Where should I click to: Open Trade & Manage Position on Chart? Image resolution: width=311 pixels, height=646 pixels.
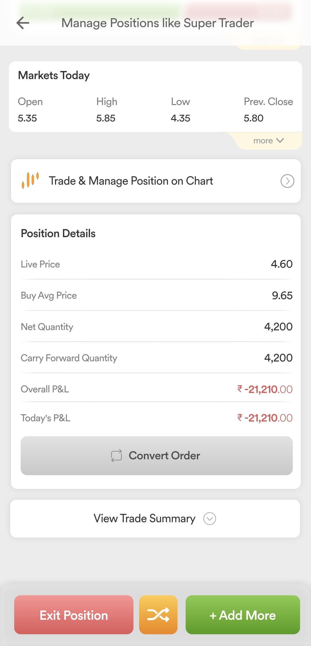pyautogui.click(x=156, y=181)
